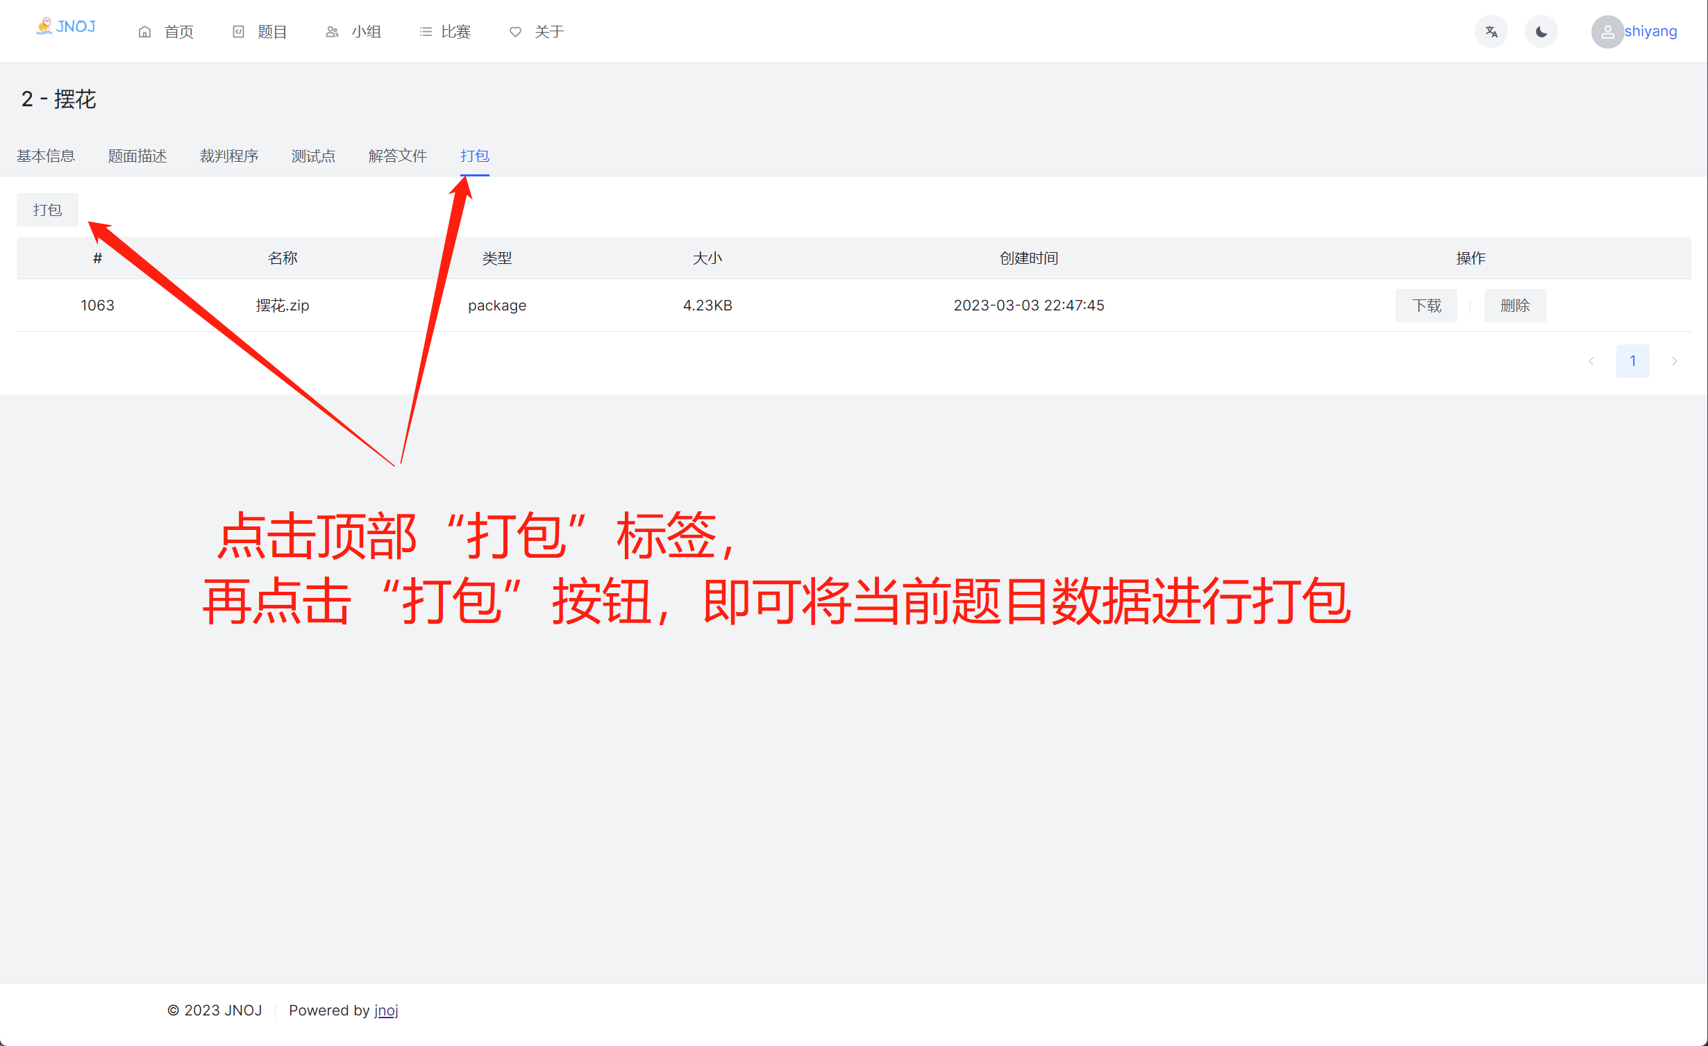Click the list icon beside 比赛
The width and height of the screenshot is (1708, 1046).
pyautogui.click(x=426, y=32)
